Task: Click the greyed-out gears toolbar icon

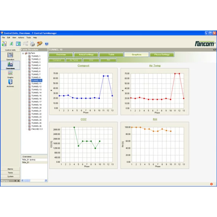Action: [x=26, y=44]
